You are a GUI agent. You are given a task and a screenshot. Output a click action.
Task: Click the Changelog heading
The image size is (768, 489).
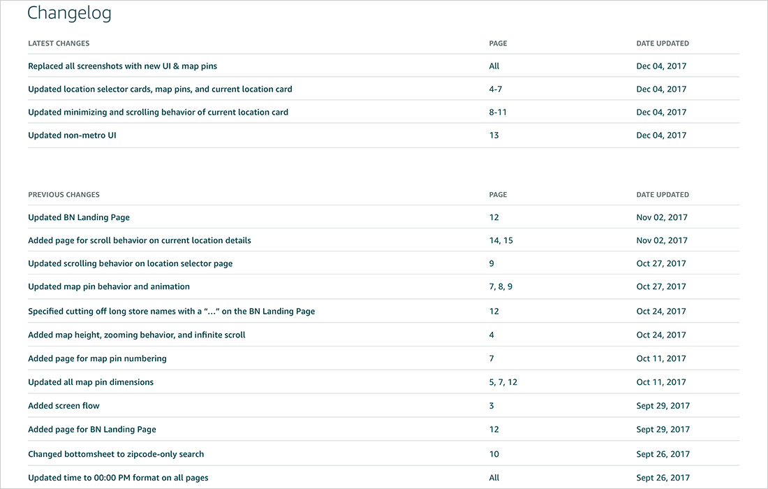[x=69, y=13]
